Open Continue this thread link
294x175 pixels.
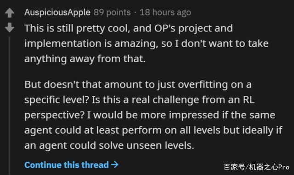(72, 165)
